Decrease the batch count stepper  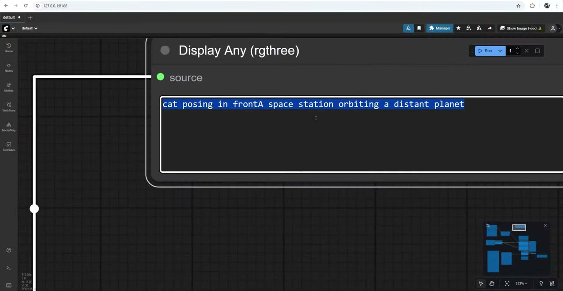click(x=517, y=53)
